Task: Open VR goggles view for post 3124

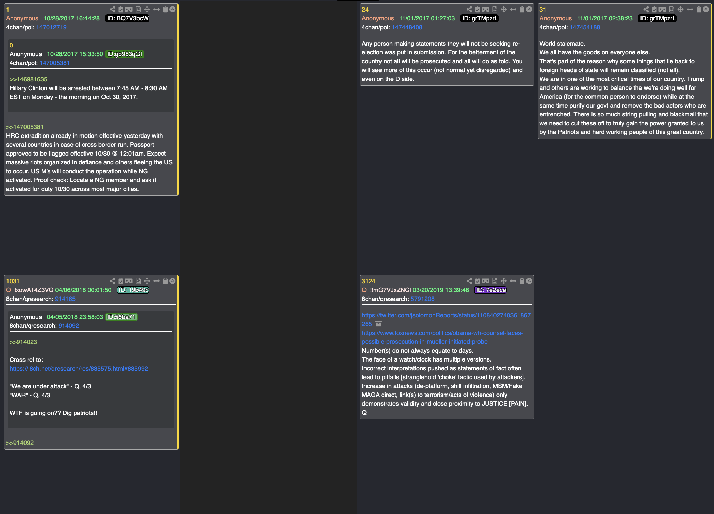Action: [x=485, y=281]
